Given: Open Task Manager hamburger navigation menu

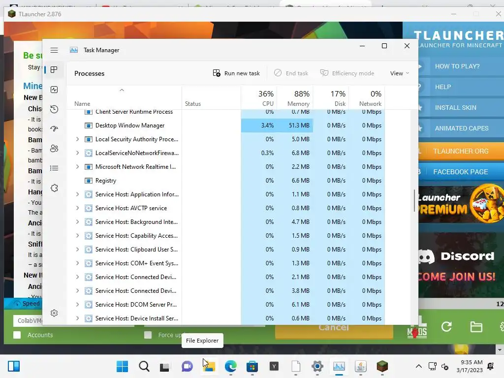Looking at the screenshot, I should [x=54, y=50].
